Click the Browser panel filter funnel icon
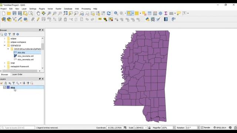The width and height of the screenshot is (237, 133). pos(10,34)
